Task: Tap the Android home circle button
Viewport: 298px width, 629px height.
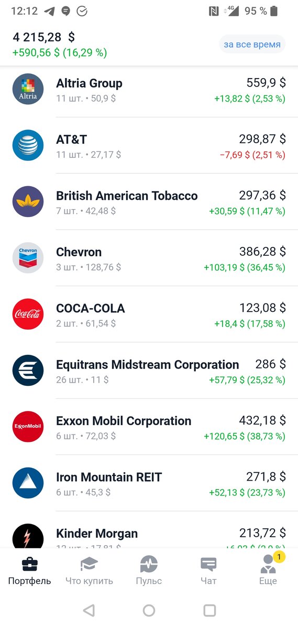Action: 149,610
